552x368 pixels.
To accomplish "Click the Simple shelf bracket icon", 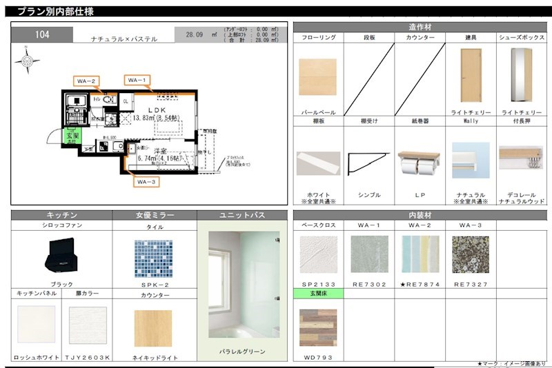I will pos(368,163).
